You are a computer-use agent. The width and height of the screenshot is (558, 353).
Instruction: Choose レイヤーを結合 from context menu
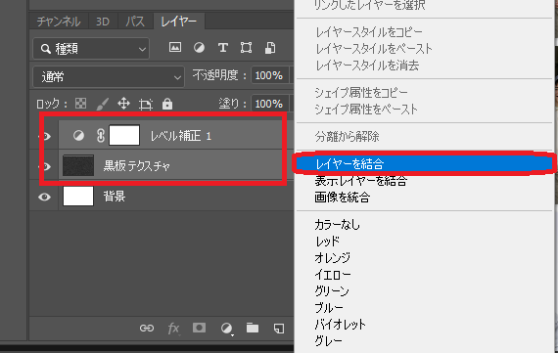(x=424, y=164)
